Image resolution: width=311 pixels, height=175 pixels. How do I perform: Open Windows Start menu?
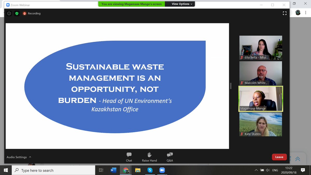6,170
